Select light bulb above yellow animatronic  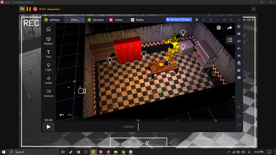(183, 32)
